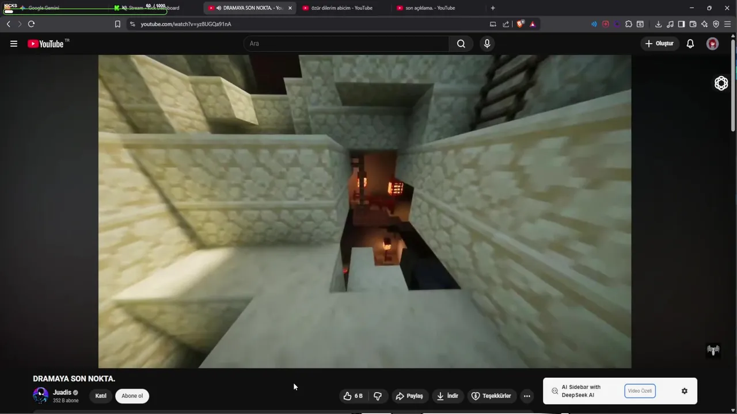Click the purple circle extension icon
The width and height of the screenshot is (737, 414).
point(617,24)
